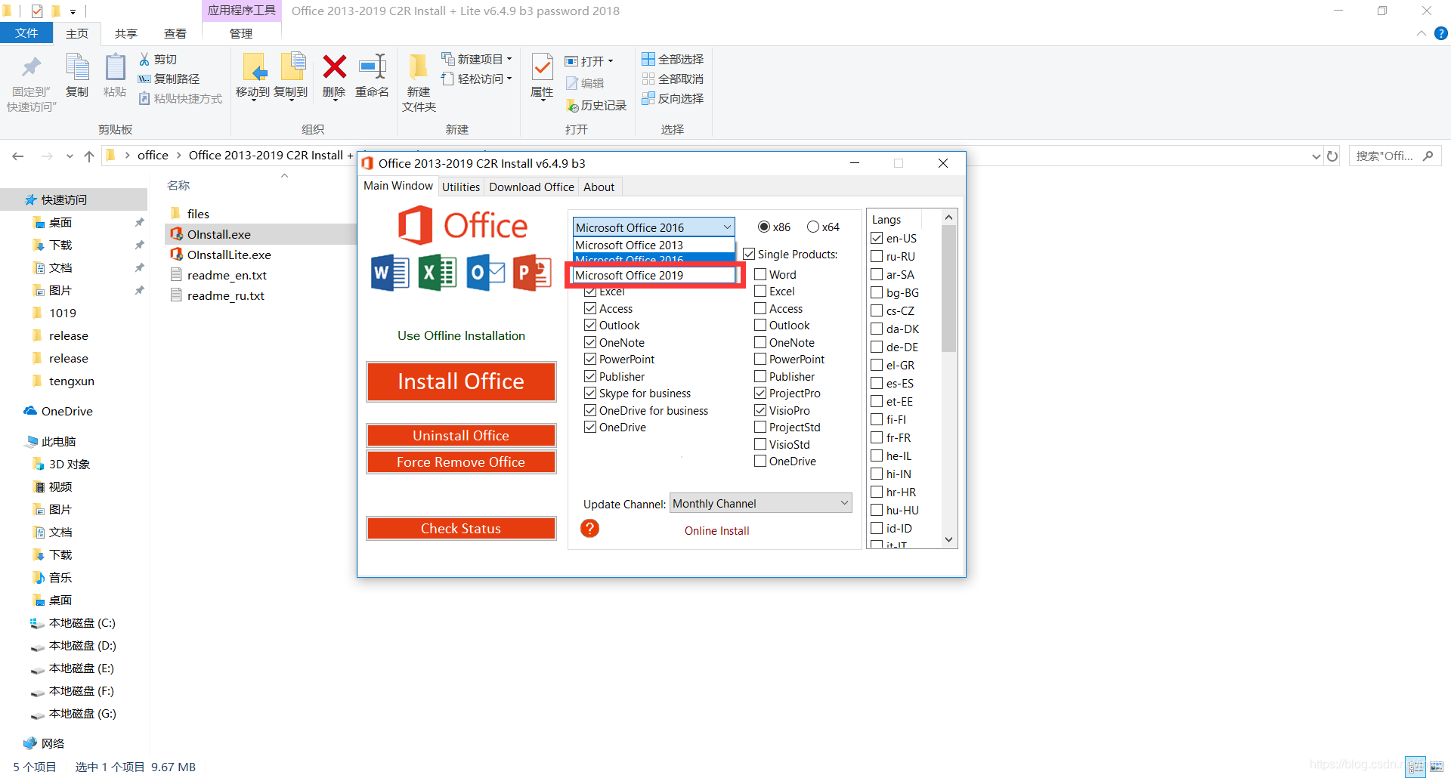The height and width of the screenshot is (778, 1451).
Task: Switch to the Utilities tab
Action: [x=461, y=187]
